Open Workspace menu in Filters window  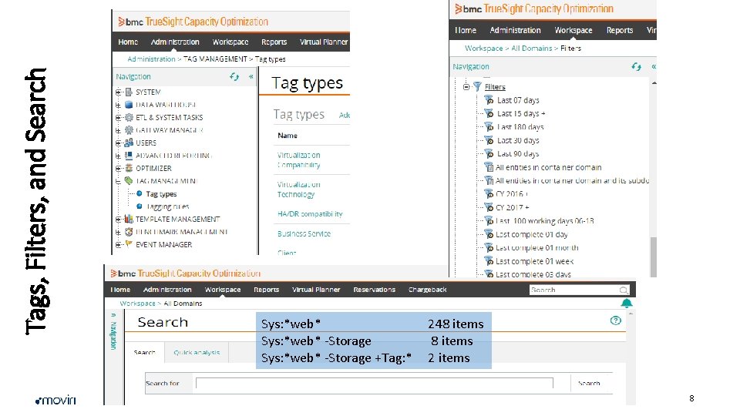click(573, 30)
